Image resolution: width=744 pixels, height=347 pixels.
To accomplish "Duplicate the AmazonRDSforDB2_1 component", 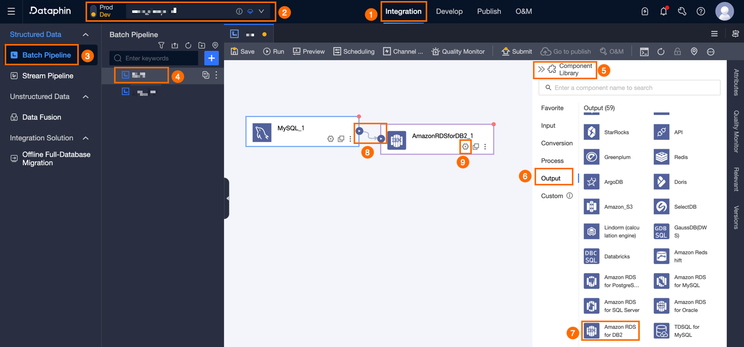I will 475,147.
